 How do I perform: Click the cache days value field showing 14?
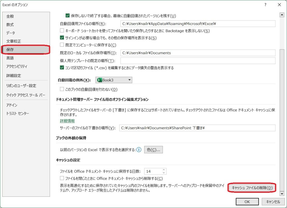153,171
